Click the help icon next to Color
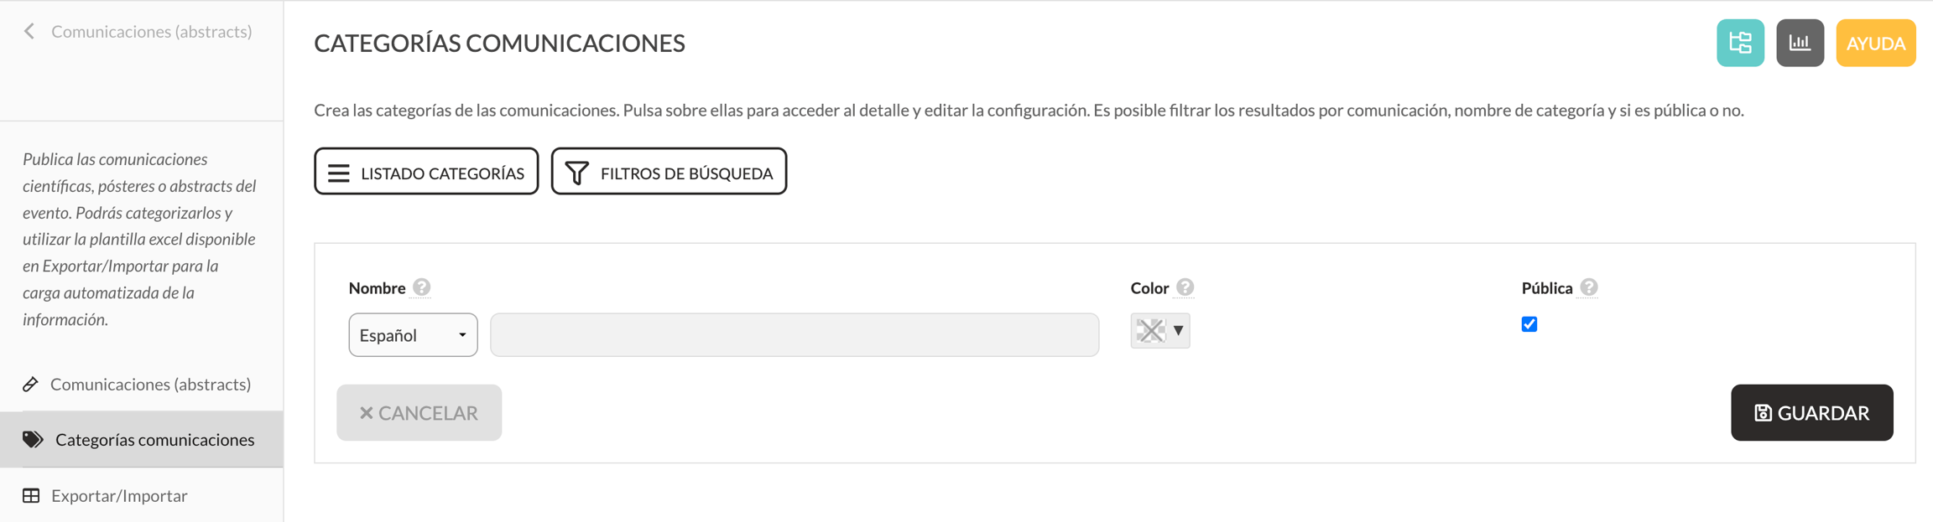Screen dimensions: 1933x522 coord(1185,287)
